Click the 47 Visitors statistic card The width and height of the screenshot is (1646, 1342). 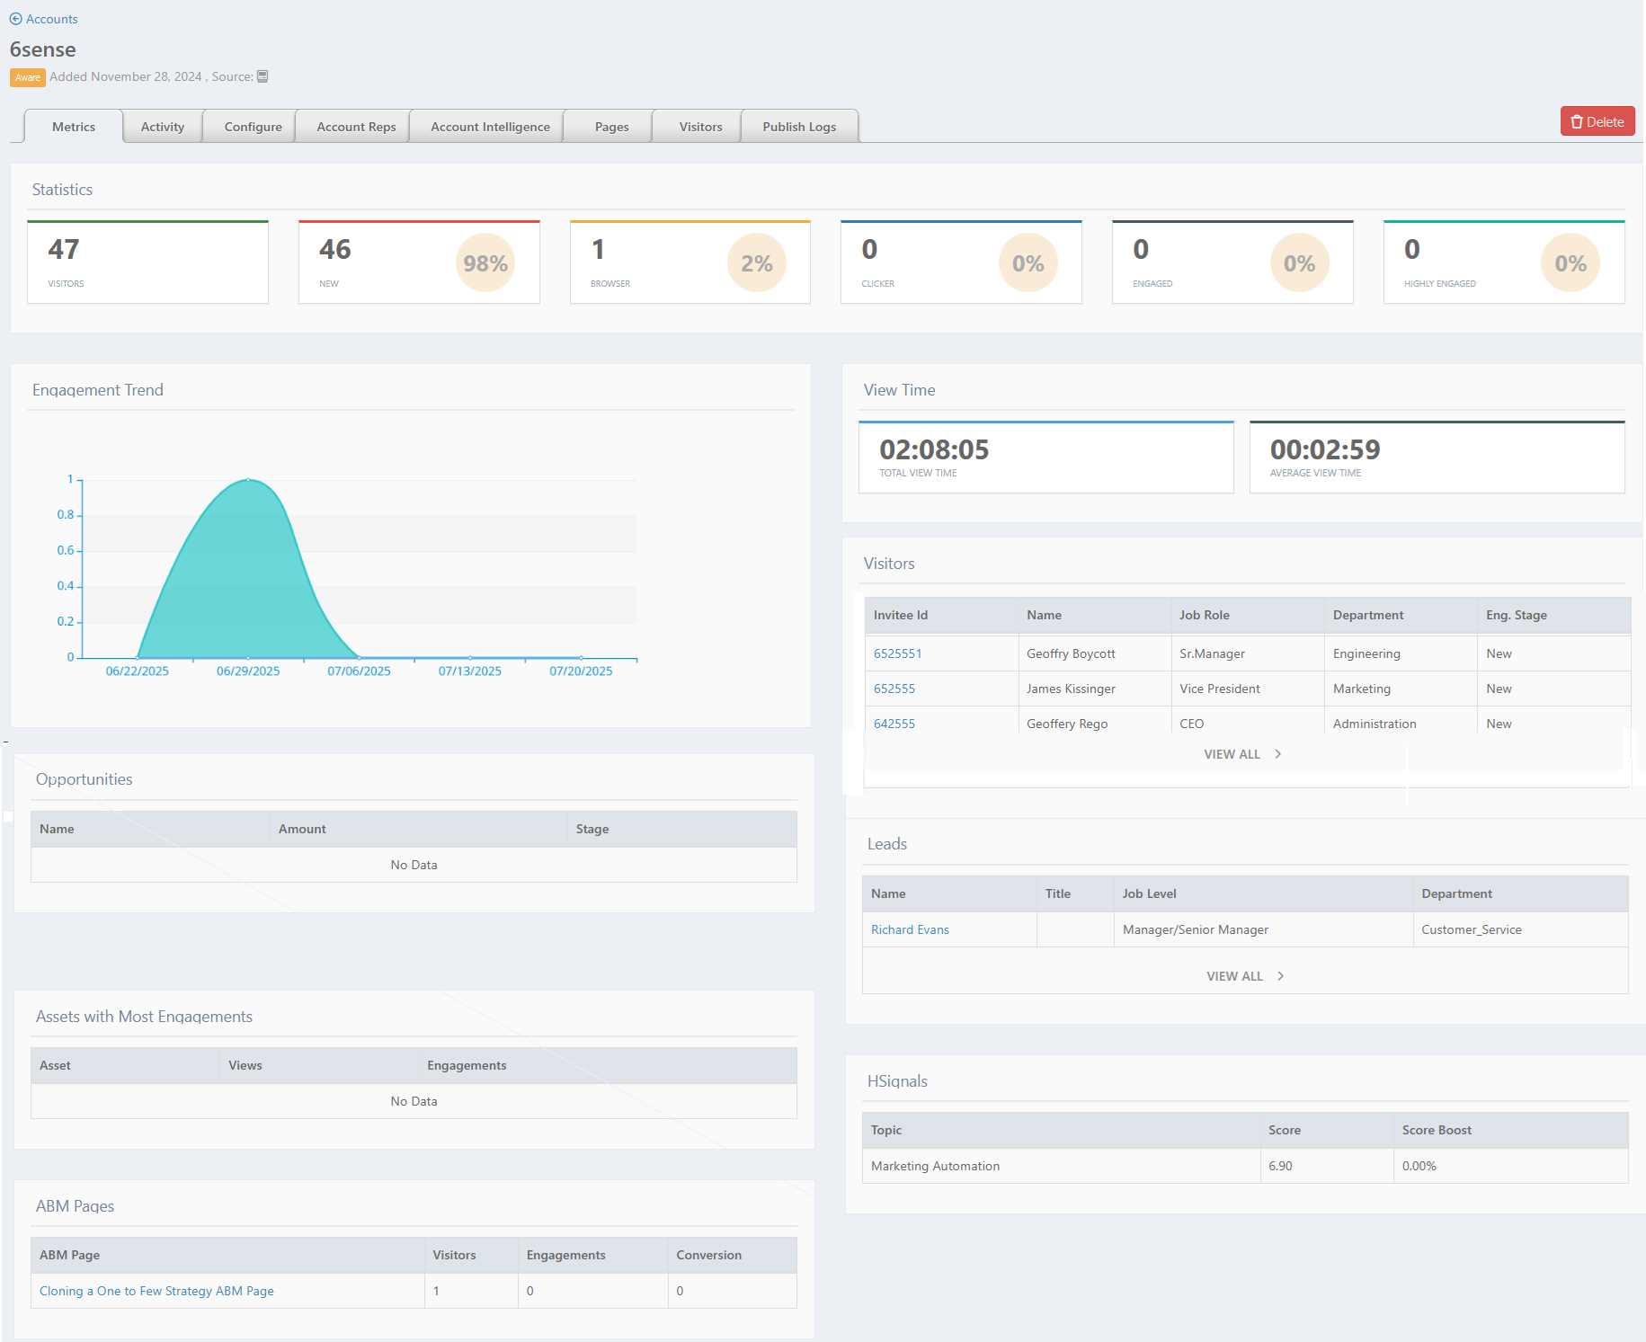[x=147, y=262]
